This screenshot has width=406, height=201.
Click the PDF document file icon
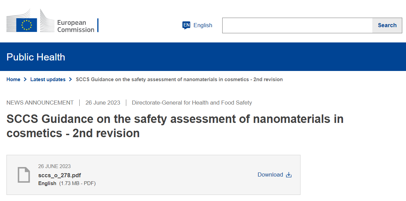pyautogui.click(x=24, y=175)
